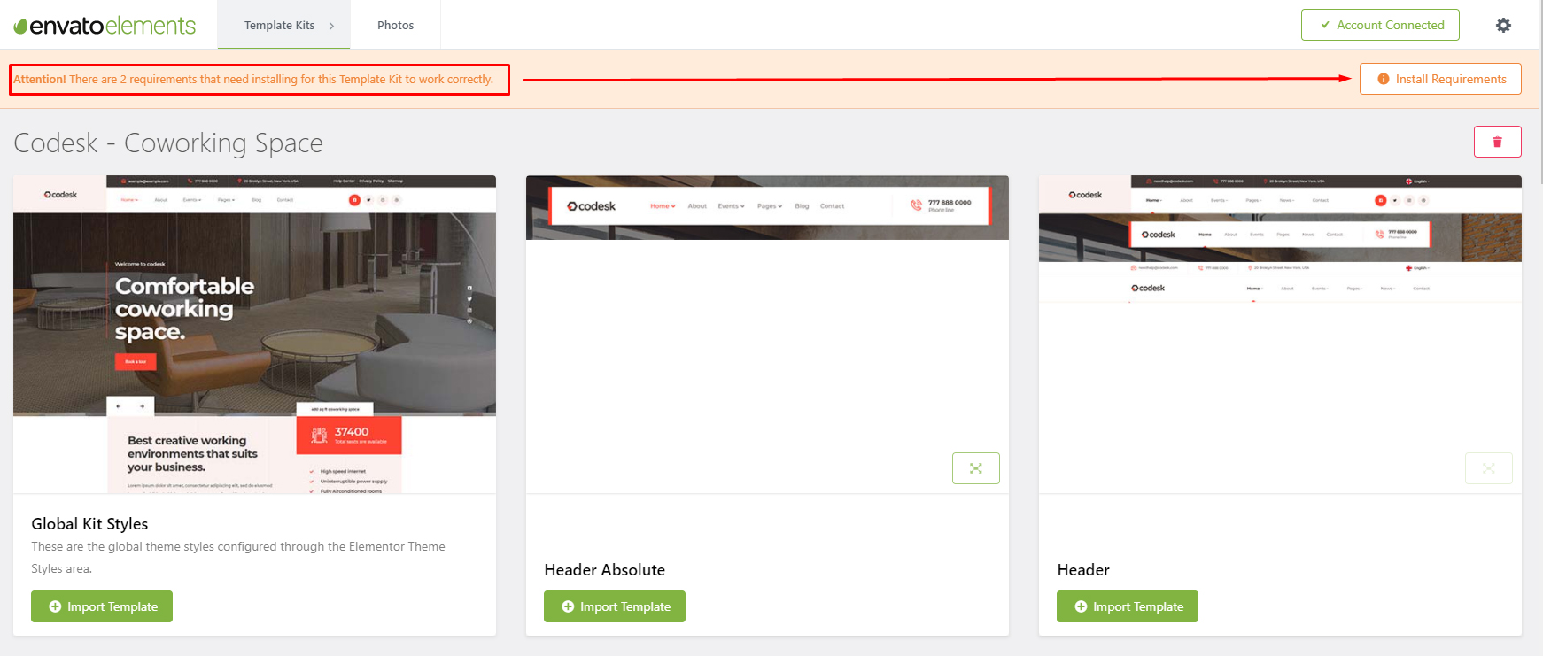
Task: Import the Header template
Action: pyautogui.click(x=1128, y=606)
